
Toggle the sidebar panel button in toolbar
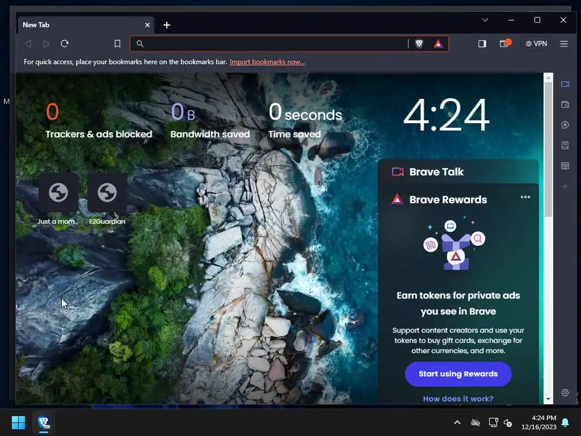482,44
